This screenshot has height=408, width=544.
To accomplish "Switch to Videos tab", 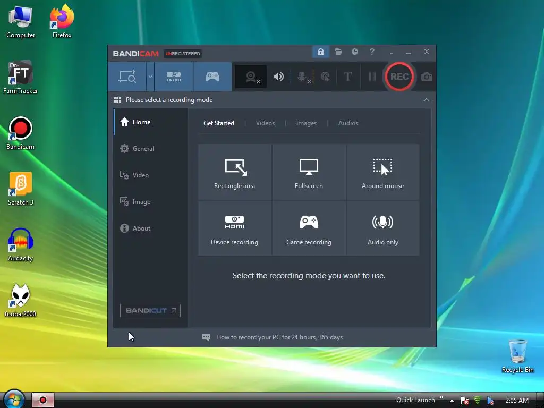I will [x=265, y=123].
